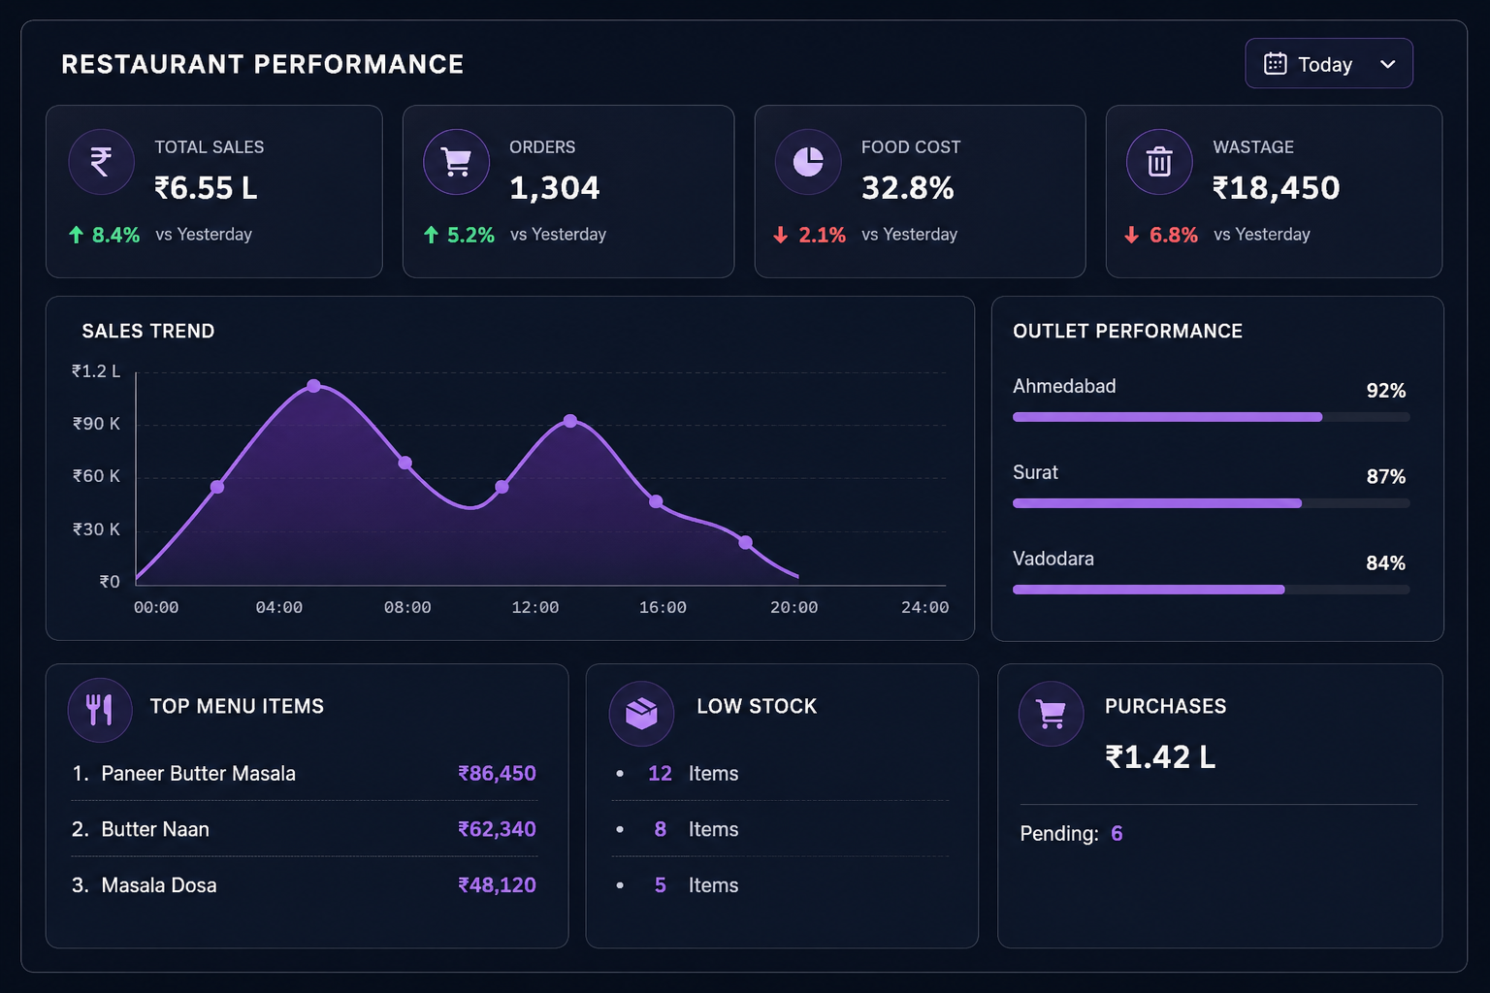The image size is (1490, 993).
Task: Click the ₹62,340 sales amount
Action: click(497, 829)
